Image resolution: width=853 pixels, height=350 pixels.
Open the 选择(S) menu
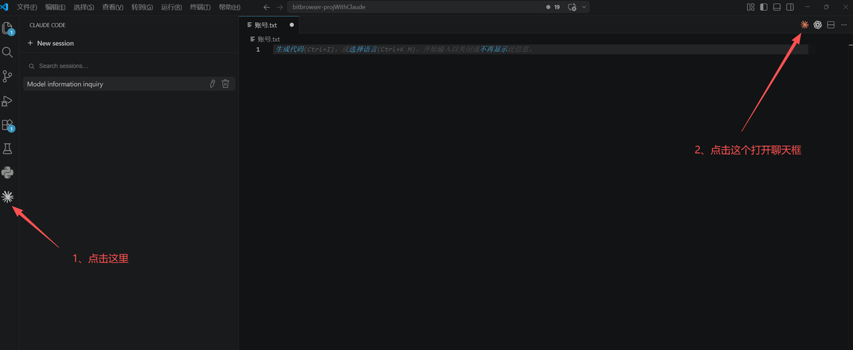click(84, 7)
